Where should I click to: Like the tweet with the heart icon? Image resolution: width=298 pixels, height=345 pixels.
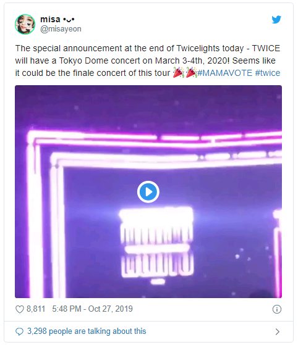pos(20,309)
